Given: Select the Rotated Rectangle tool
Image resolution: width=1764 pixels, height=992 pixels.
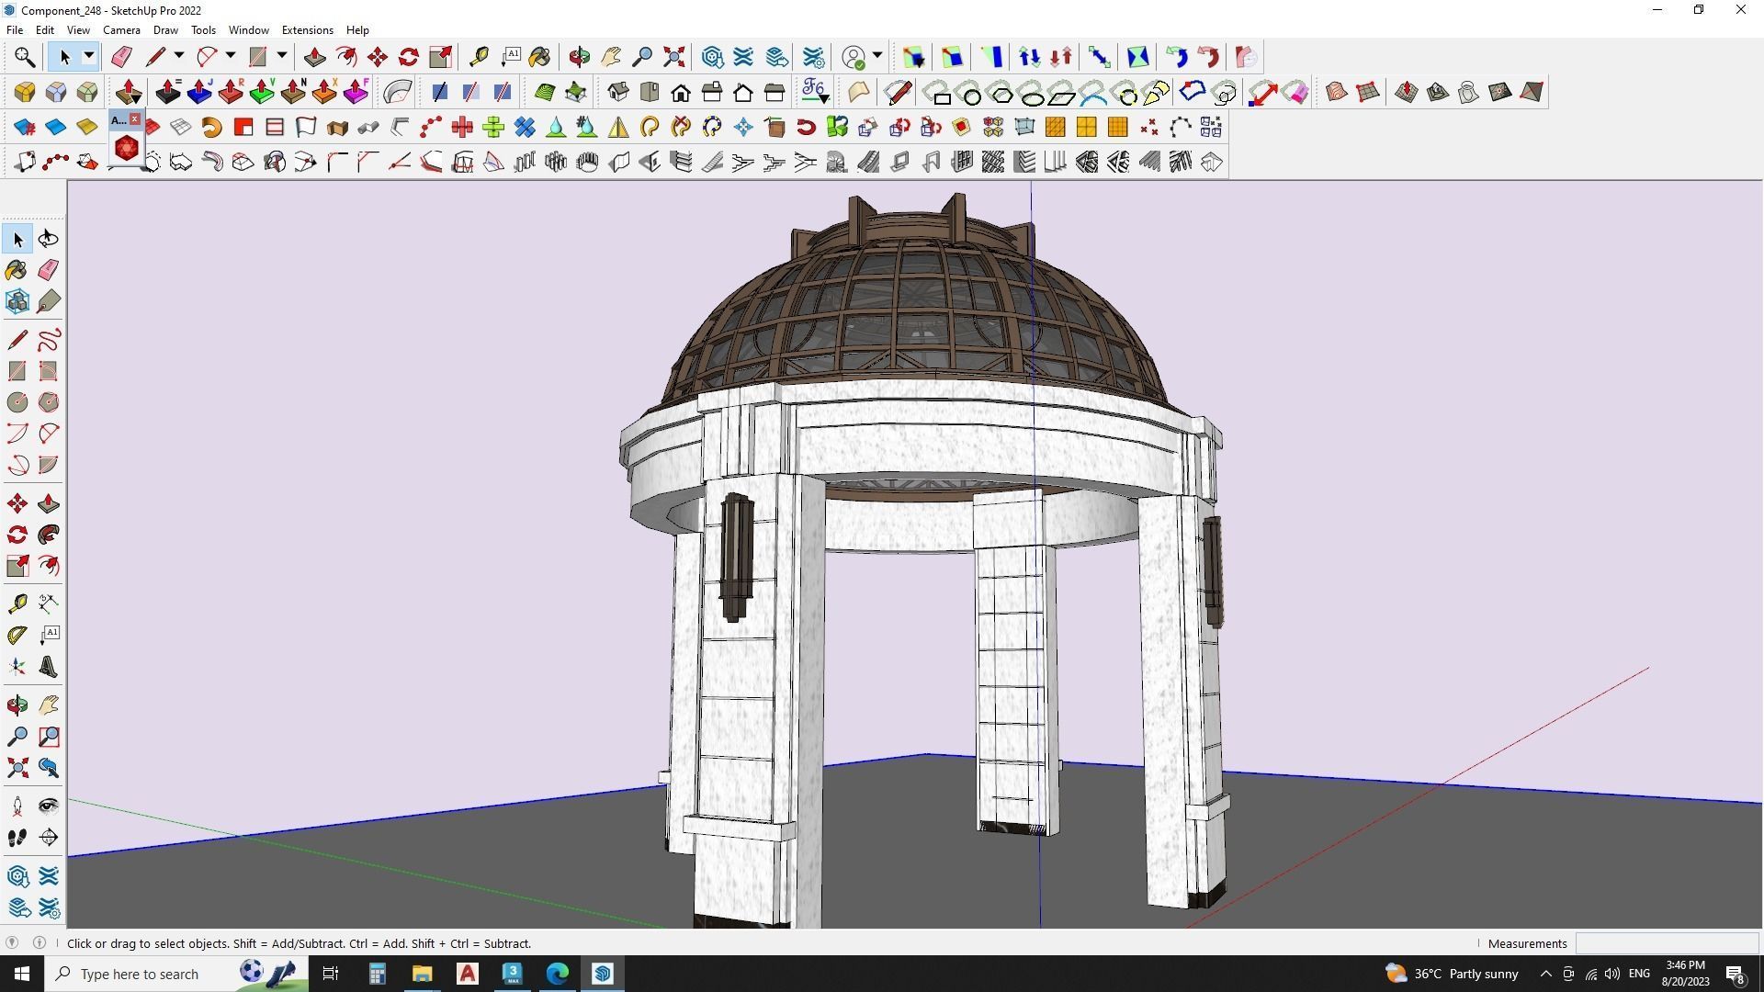Looking at the screenshot, I should [x=49, y=371].
